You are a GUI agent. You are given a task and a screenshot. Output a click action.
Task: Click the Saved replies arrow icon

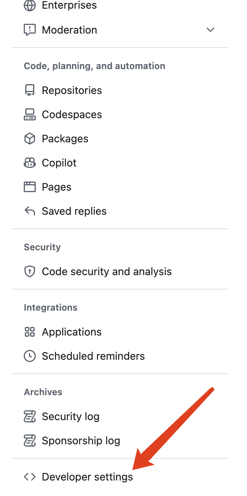[x=30, y=211]
